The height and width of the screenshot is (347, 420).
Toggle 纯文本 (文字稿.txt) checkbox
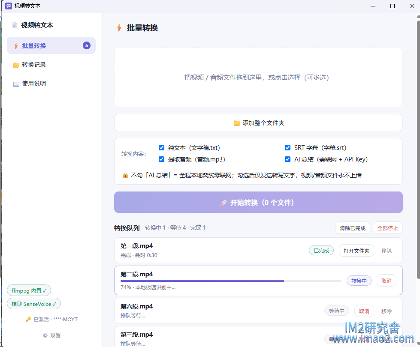(x=161, y=148)
